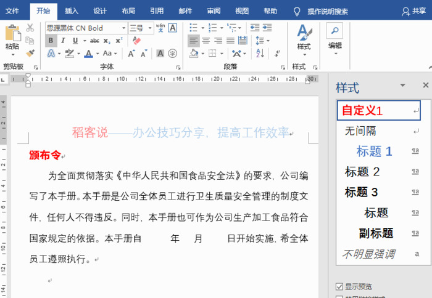432x298 pixels.
Task: Apply distributed alignment
Action: [x=243, y=41]
